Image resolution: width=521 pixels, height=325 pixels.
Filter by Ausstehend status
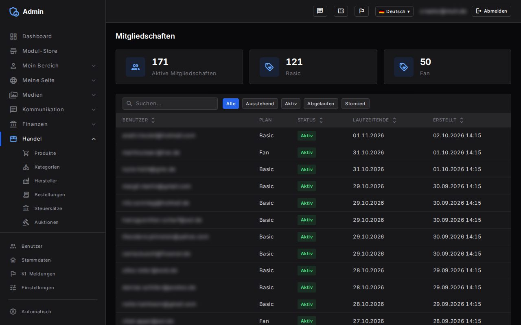[x=260, y=104]
